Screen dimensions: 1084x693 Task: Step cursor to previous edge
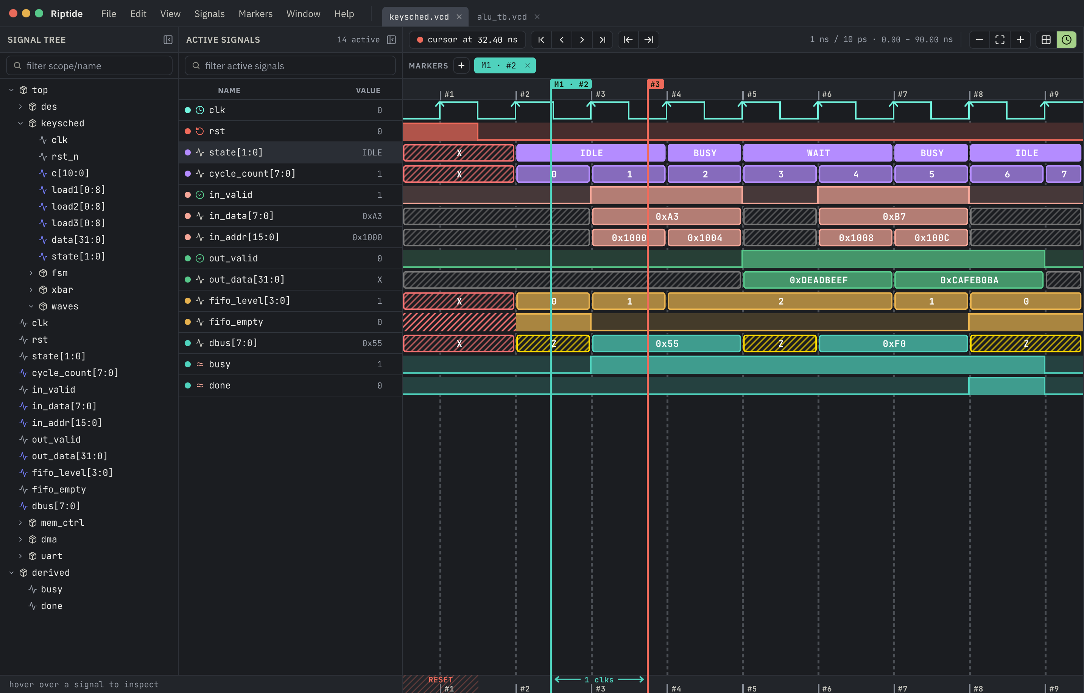[562, 40]
